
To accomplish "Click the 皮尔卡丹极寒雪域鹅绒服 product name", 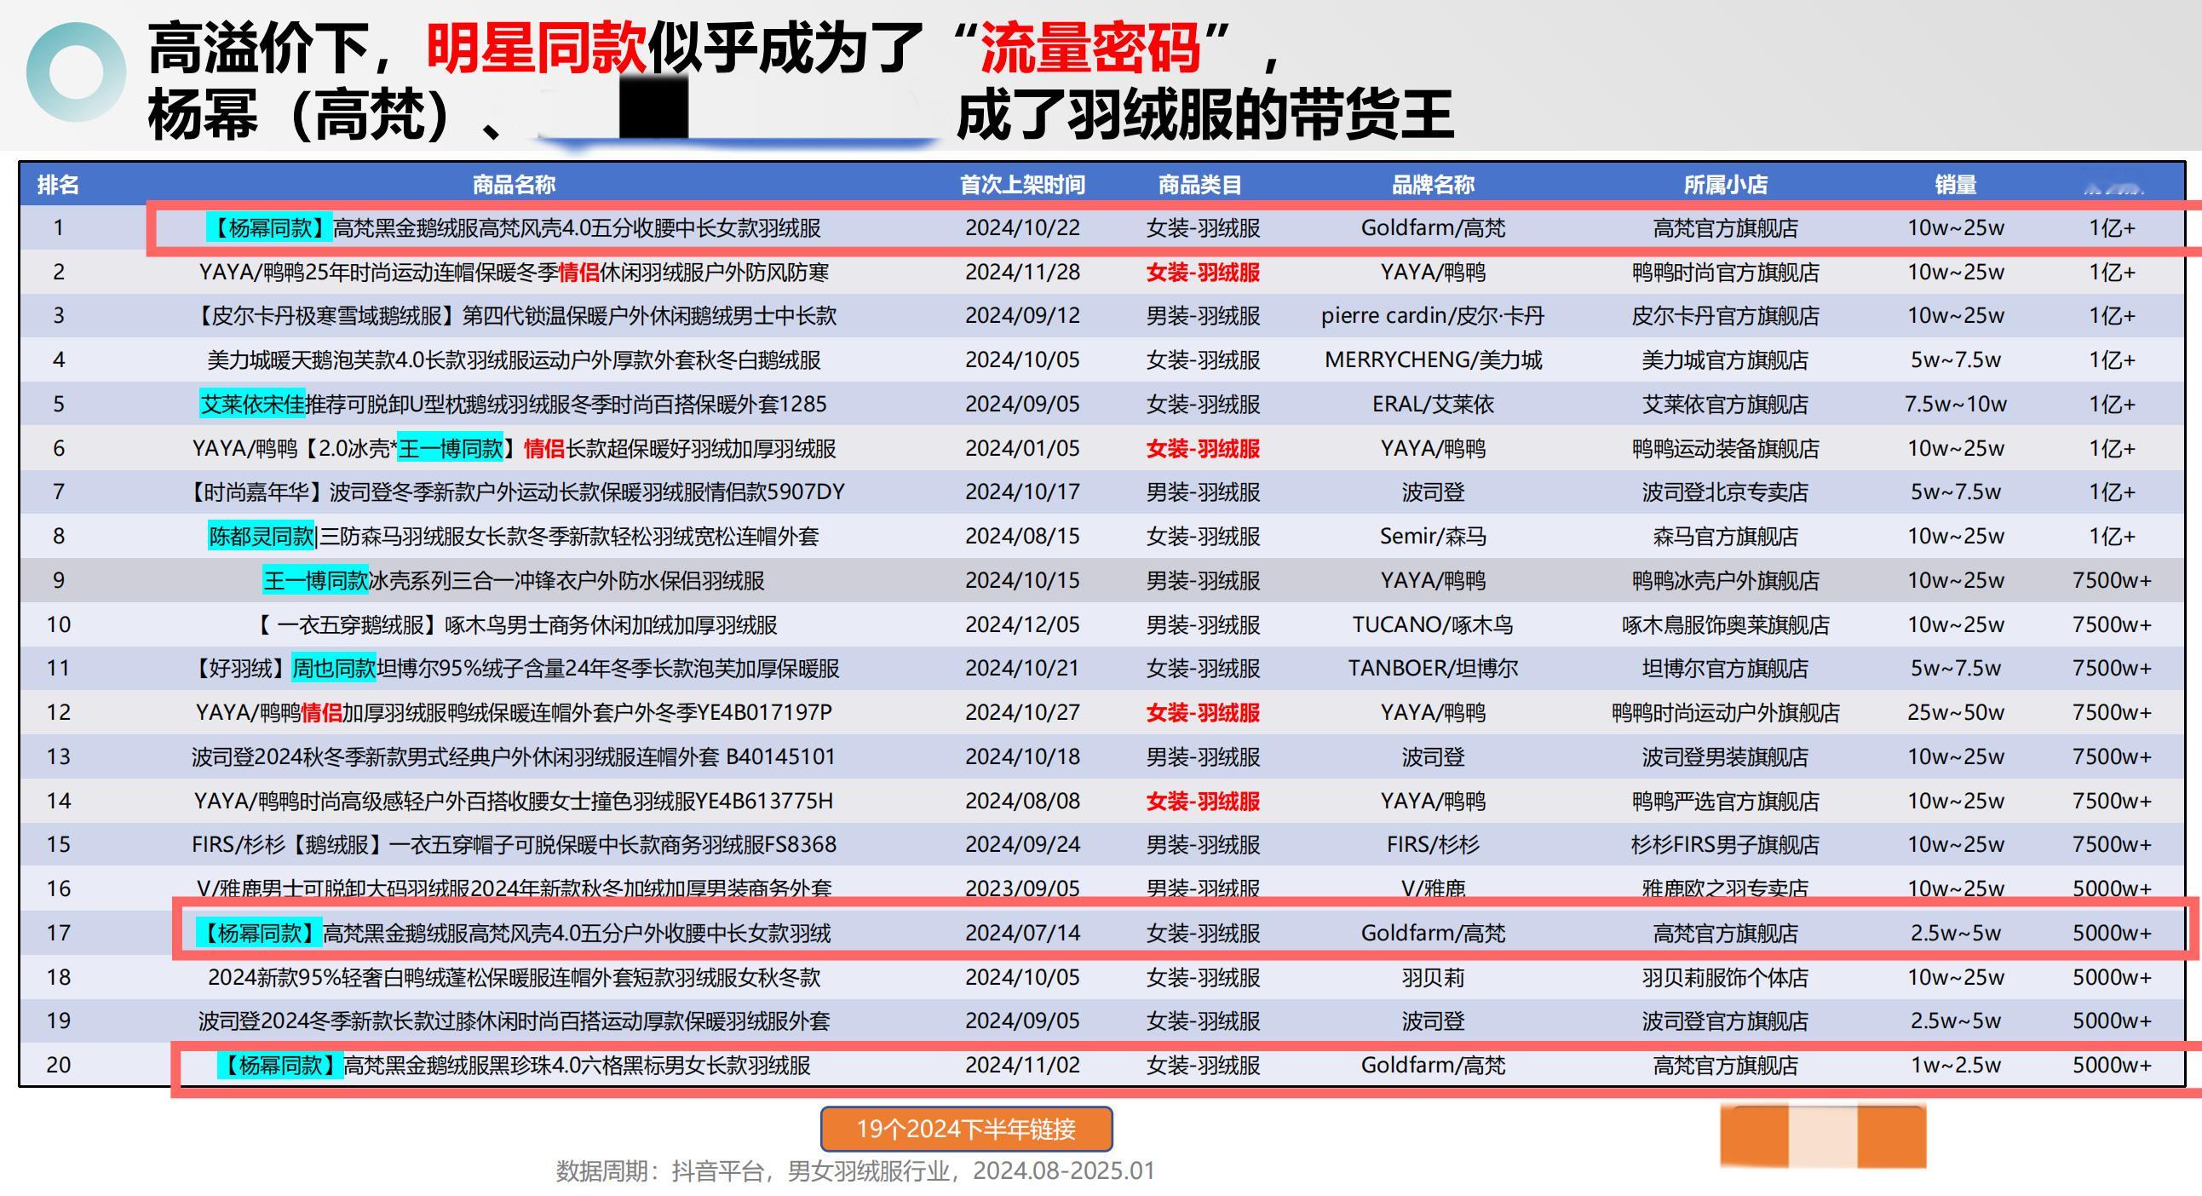I will [x=514, y=316].
